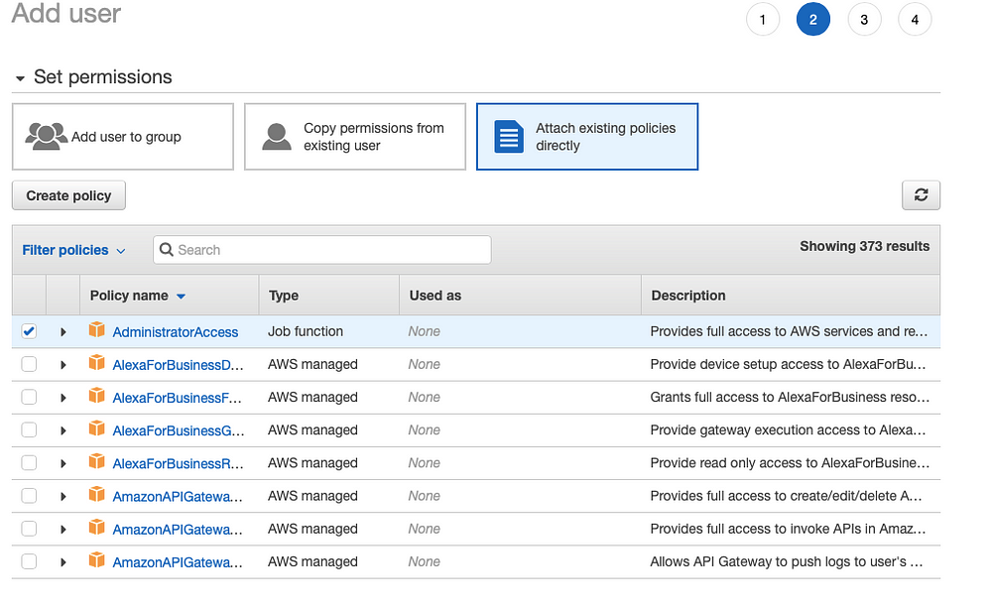Image resolution: width=992 pixels, height=609 pixels.
Task: Expand the AdministratorAccess policy details arrow
Action: click(x=62, y=331)
